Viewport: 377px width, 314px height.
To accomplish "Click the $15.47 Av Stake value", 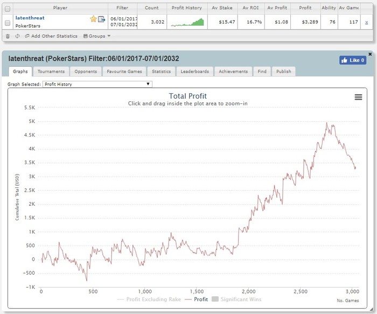I will tap(227, 22).
